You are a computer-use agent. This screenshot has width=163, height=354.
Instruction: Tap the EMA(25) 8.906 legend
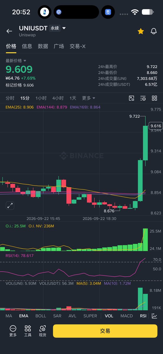(19, 107)
